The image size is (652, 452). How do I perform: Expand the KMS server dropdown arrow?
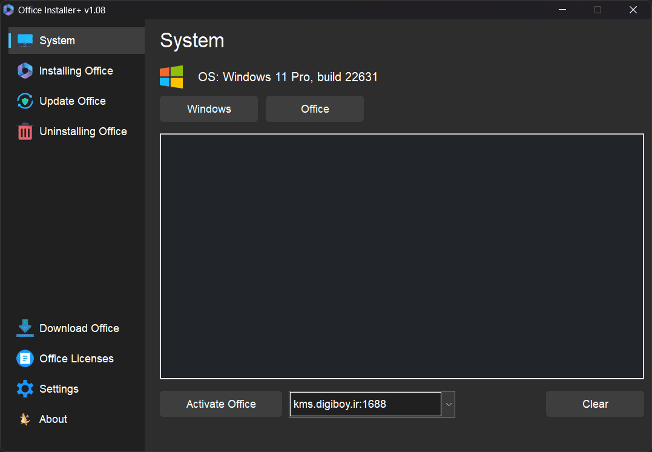click(x=449, y=404)
